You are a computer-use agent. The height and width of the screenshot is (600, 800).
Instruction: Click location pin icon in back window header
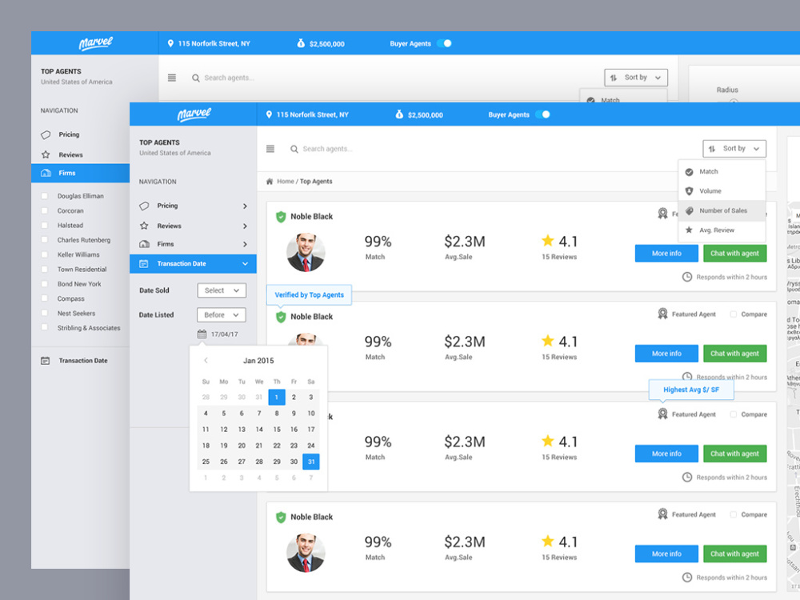170,44
